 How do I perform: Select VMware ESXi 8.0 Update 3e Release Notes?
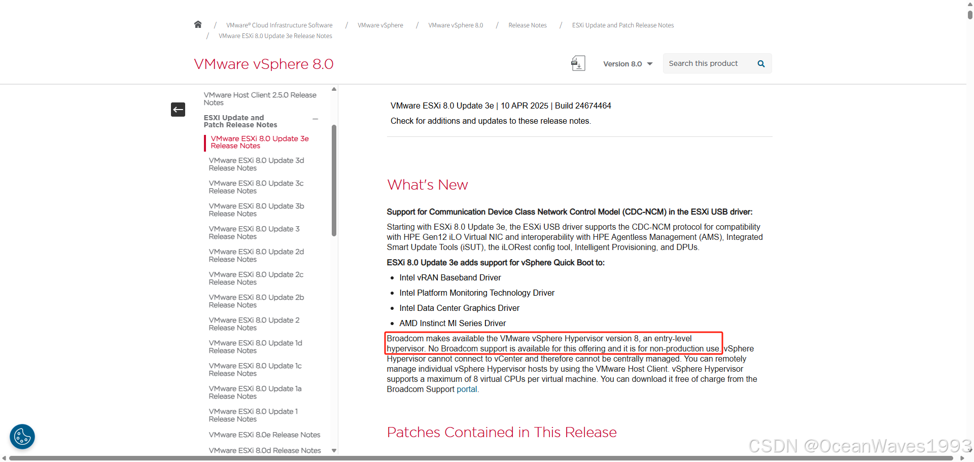click(x=260, y=142)
